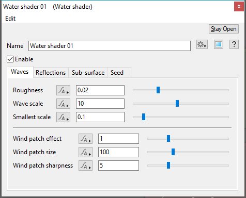Open the Sub-surface tab
Viewport: 246px width, 198px height.
(x=88, y=73)
